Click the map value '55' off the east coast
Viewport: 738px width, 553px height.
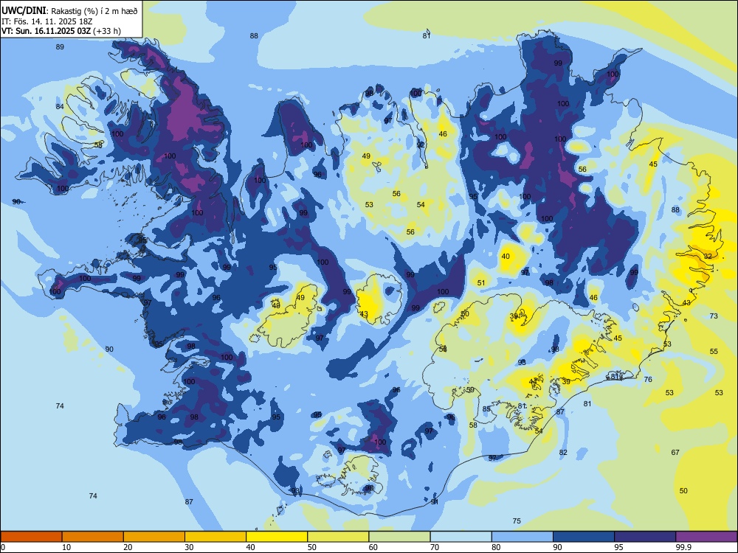pyautogui.click(x=714, y=352)
